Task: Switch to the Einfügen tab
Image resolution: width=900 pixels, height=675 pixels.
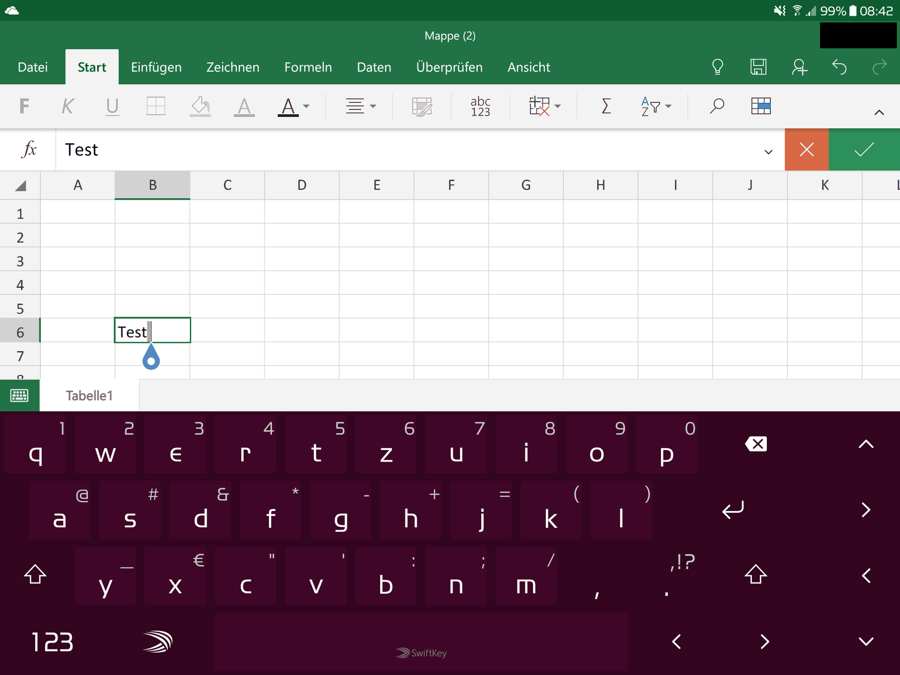Action: (x=156, y=67)
